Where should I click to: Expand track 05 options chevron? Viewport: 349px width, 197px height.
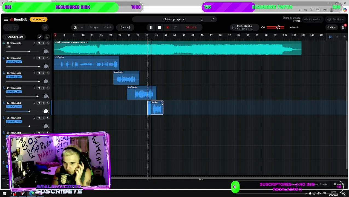click(48, 103)
